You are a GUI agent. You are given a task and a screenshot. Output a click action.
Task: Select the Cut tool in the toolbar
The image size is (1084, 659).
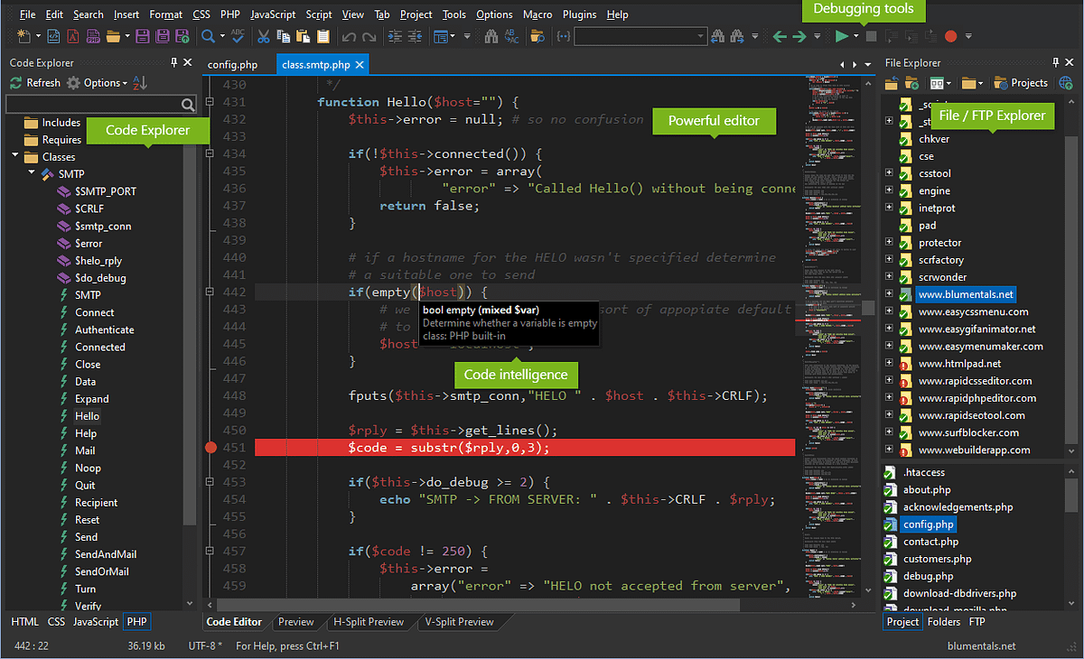click(x=264, y=36)
